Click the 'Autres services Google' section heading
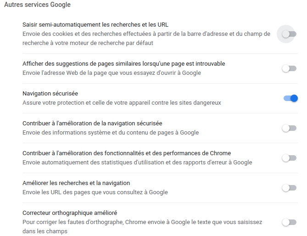This screenshot has width=307, height=236. click(37, 5)
